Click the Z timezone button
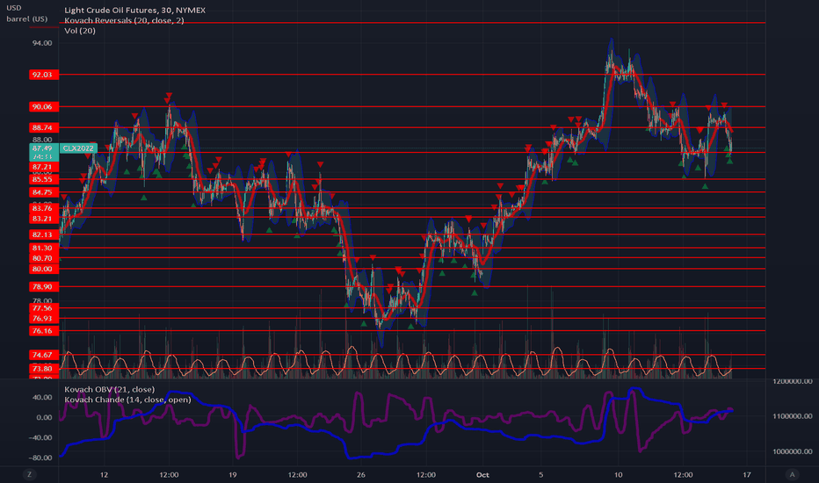 pos(29,474)
